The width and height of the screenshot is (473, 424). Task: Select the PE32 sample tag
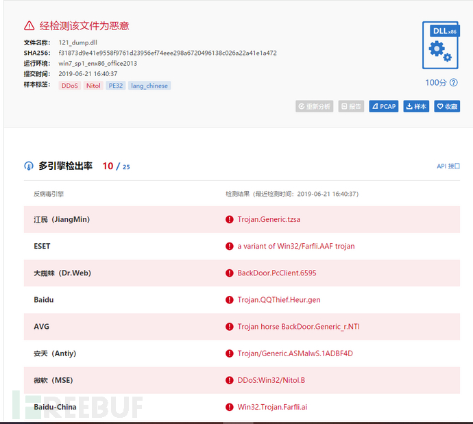pyautogui.click(x=116, y=86)
